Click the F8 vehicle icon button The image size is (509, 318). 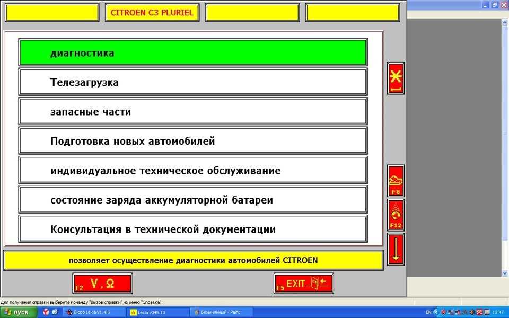click(x=396, y=181)
